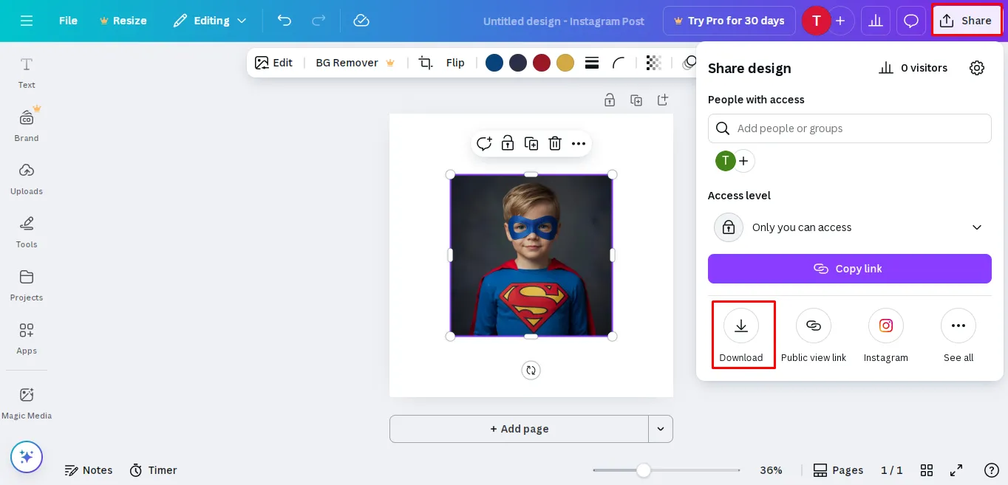
Task: Click the Add people or groups field
Action: coord(850,128)
